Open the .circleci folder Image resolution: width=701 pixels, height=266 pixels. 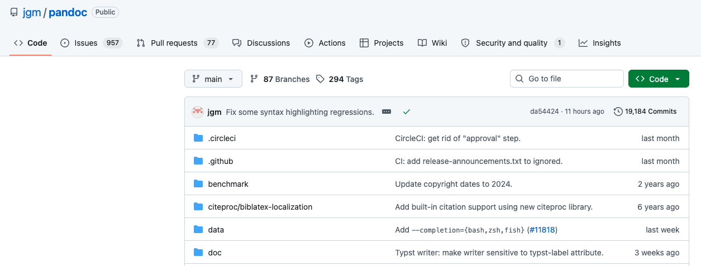click(222, 138)
